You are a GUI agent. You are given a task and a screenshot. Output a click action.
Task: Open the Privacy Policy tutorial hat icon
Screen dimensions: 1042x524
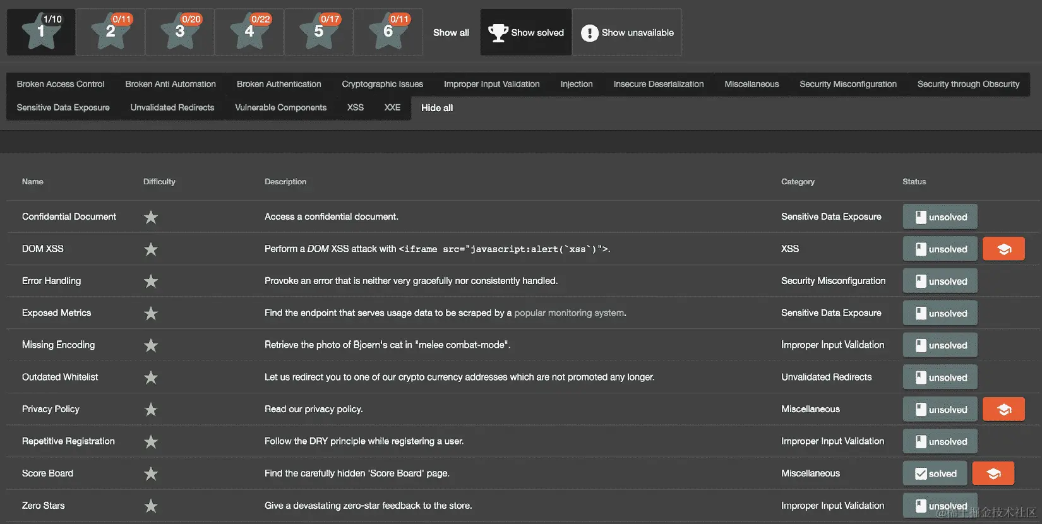(1003, 409)
